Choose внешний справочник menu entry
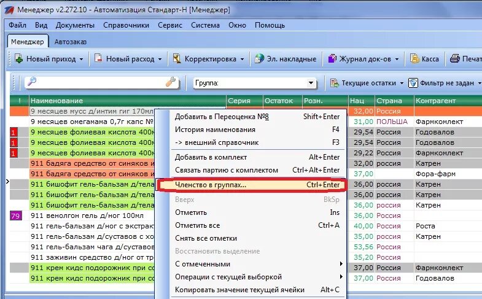The width and height of the screenshot is (482, 299). point(257,142)
